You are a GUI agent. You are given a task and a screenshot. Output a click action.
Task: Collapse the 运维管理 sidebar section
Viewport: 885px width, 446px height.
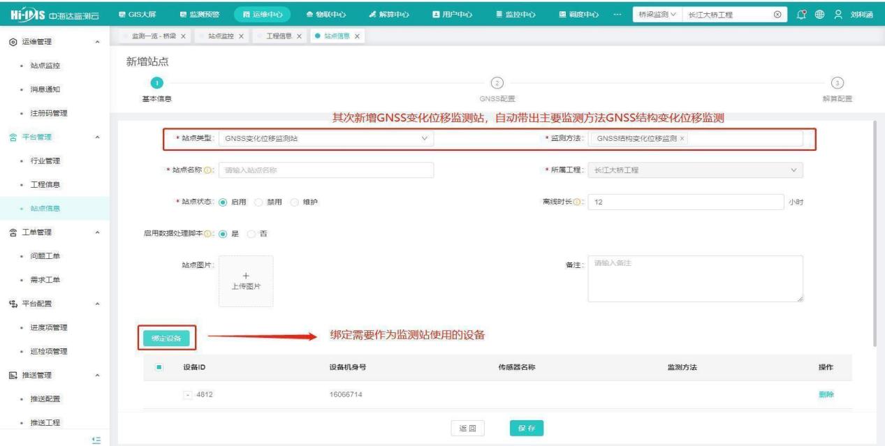click(96, 43)
